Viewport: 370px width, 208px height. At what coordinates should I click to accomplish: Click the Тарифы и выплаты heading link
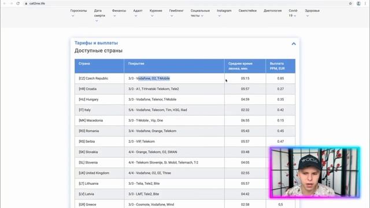[x=96, y=43]
